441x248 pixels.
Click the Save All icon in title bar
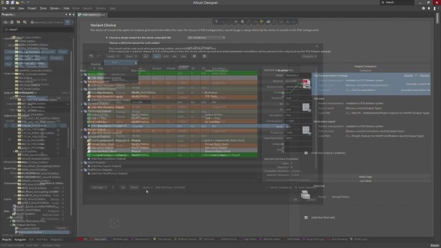(12, 3)
